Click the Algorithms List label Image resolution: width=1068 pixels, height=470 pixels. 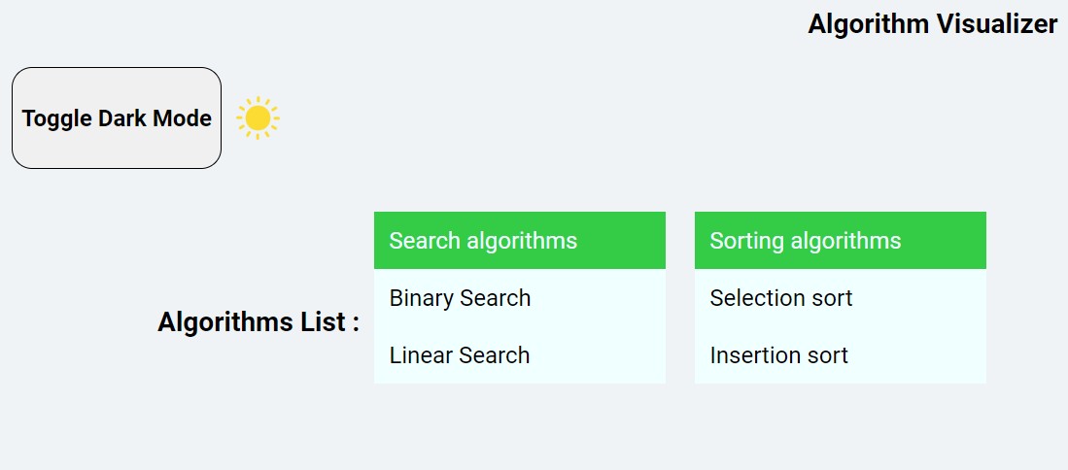coord(258,321)
